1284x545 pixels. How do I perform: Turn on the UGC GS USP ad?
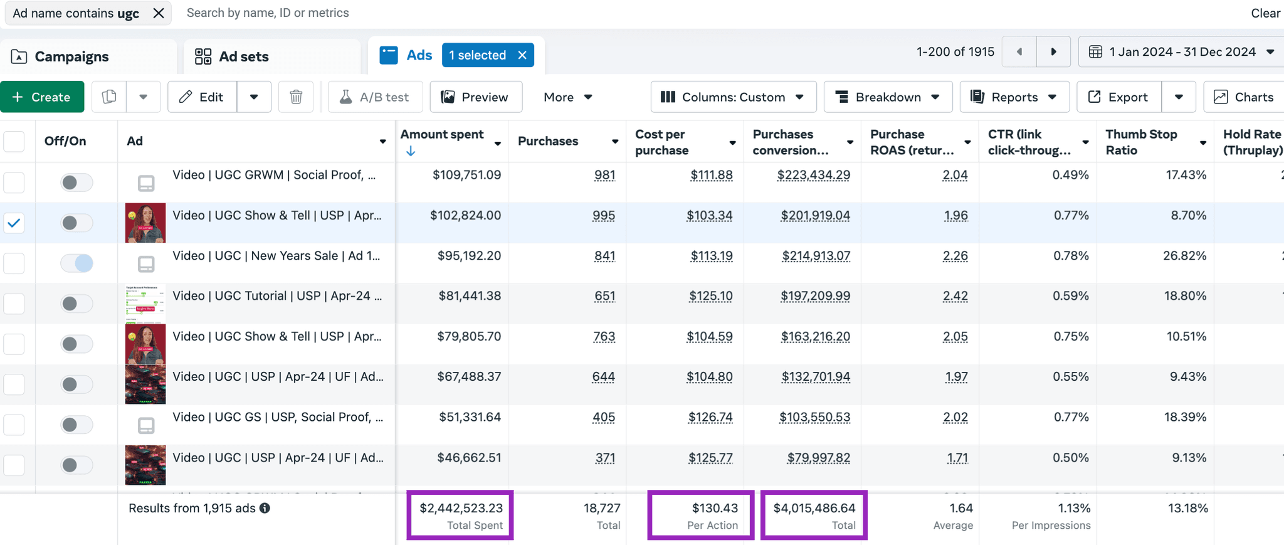[76, 425]
